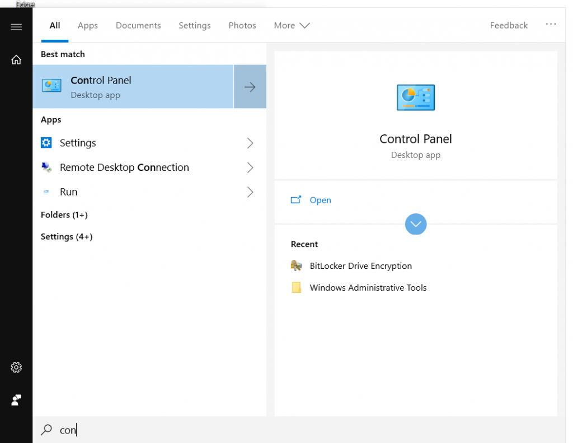Click the Open launch icon
Screen dimensions: 573x443
(295, 200)
